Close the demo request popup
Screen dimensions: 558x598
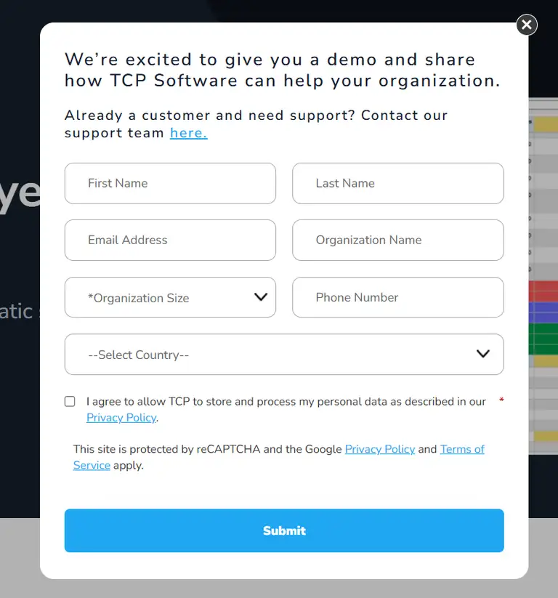527,25
